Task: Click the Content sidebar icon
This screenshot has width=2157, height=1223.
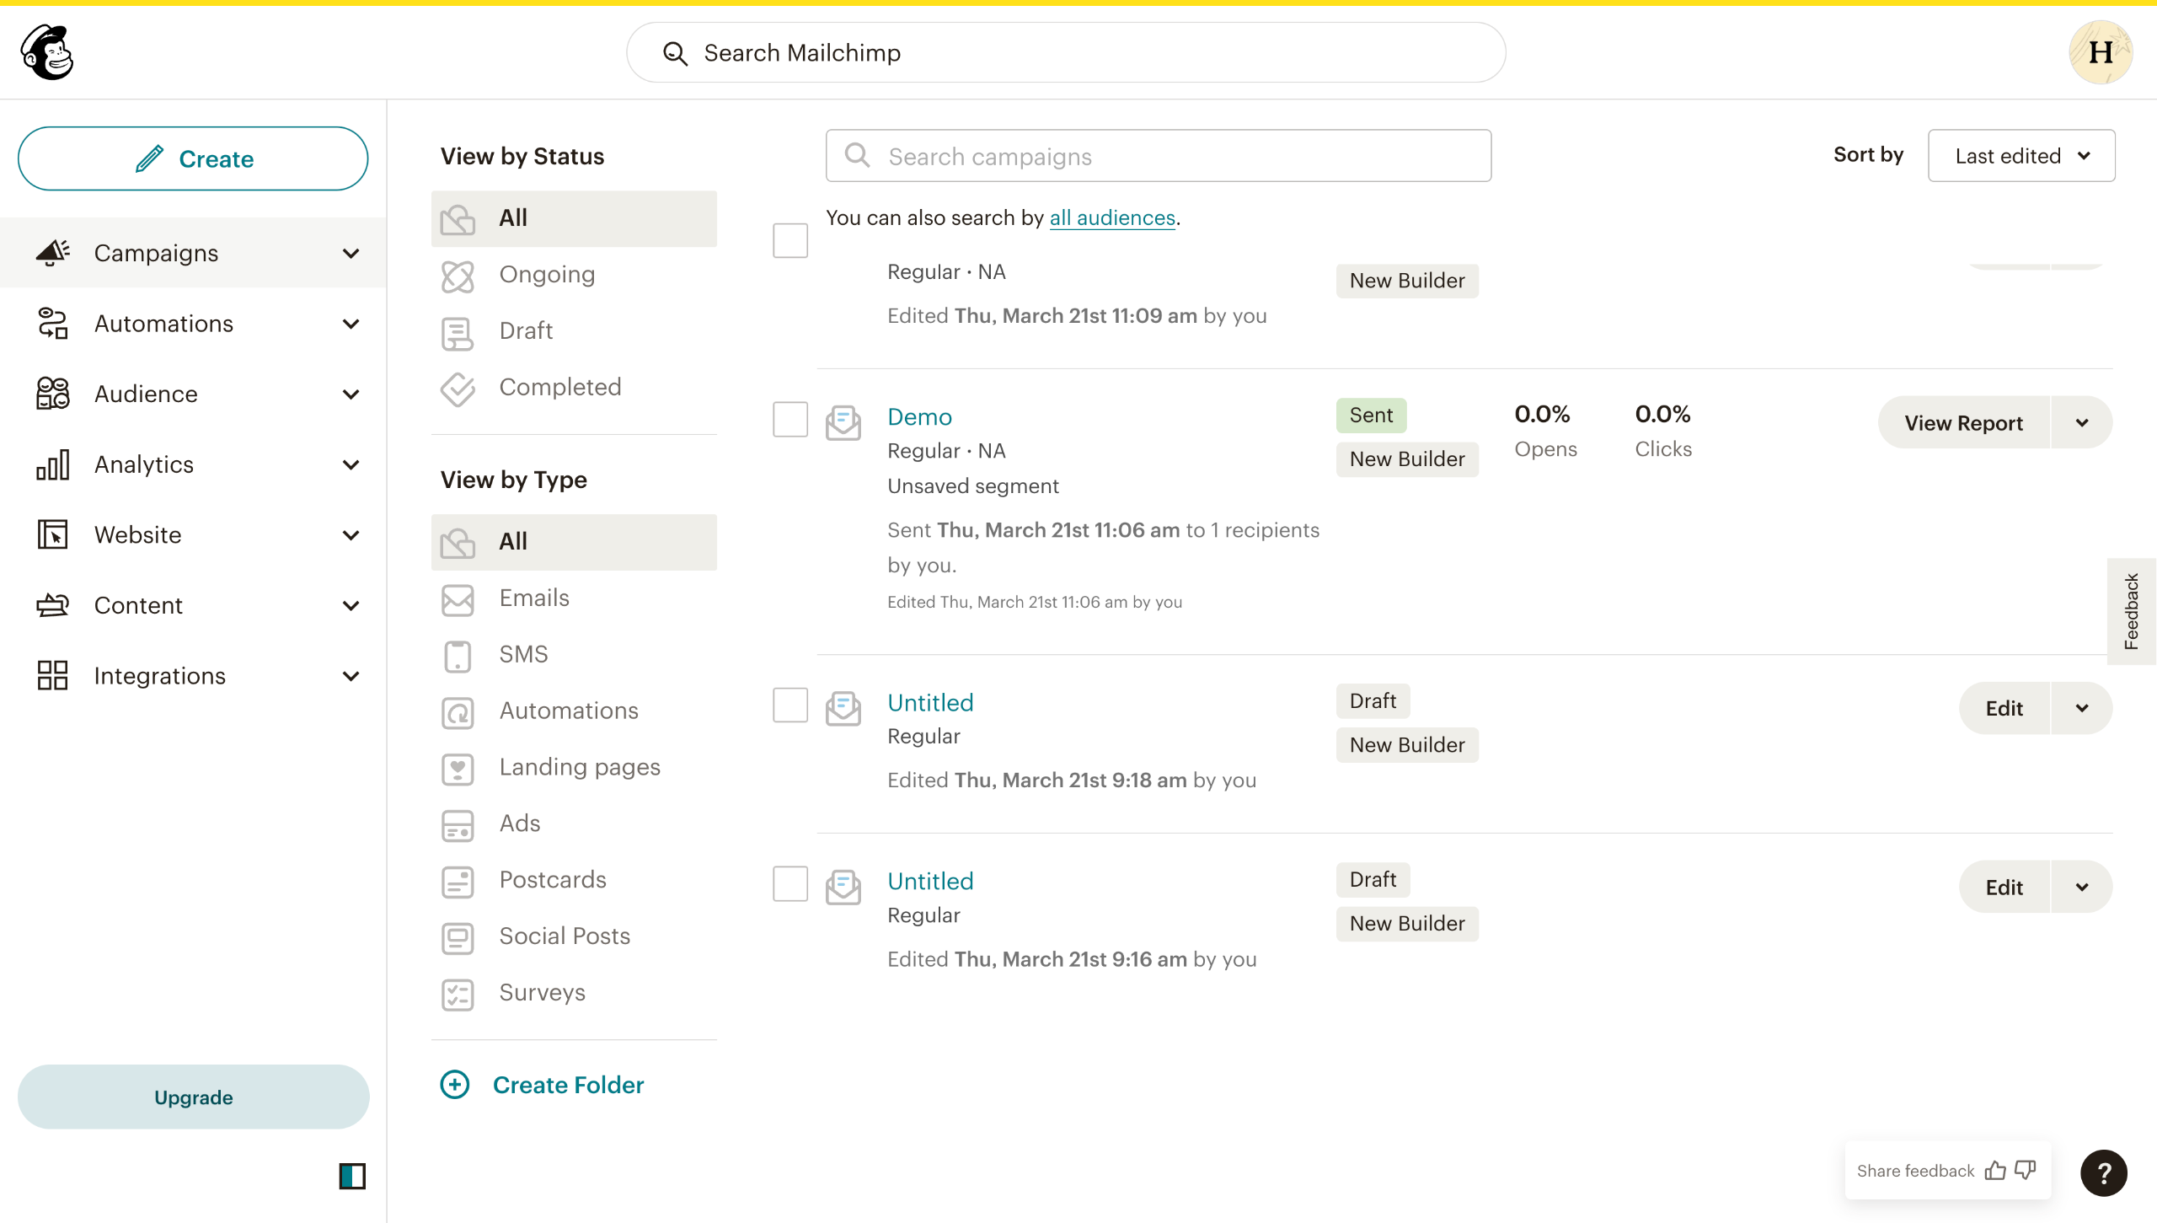Action: 52,605
